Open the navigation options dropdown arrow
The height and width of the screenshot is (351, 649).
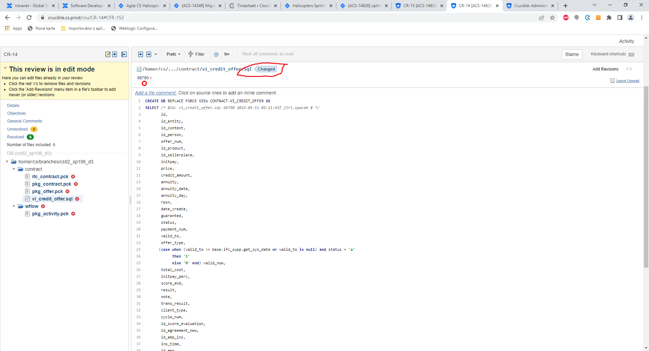(156, 54)
